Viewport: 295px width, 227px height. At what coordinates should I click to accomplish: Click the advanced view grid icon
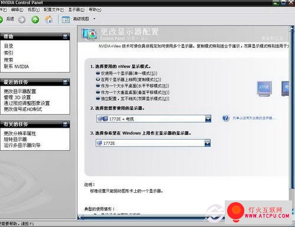tap(66, 20)
